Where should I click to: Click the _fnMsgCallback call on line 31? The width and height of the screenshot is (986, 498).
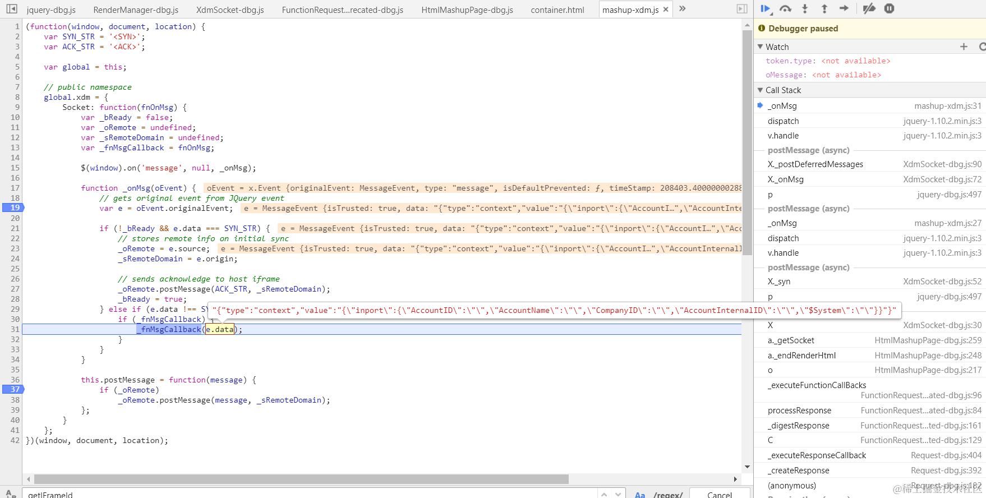pos(169,329)
